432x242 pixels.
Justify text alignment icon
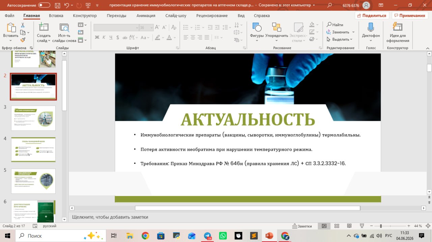207,37
